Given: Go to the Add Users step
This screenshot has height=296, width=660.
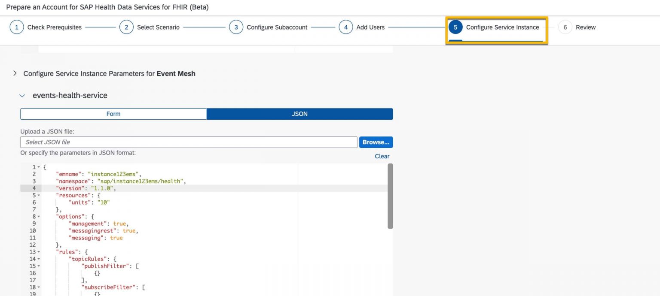Looking at the screenshot, I should point(346,27).
